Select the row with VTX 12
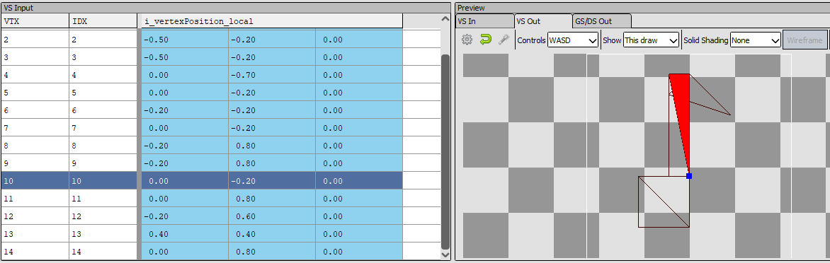This screenshot has width=830, height=263. (x=202, y=216)
